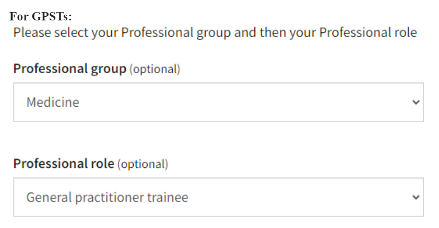
Task: Click 'Professional role' words in the instruction sentence
Action: (x=367, y=32)
